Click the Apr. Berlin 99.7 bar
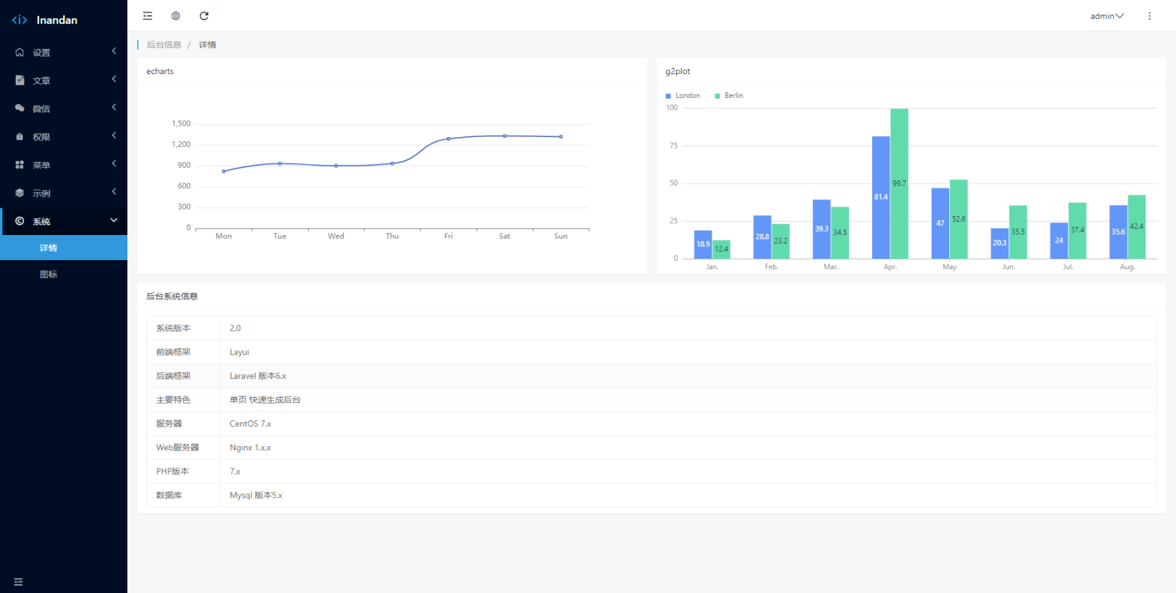The height and width of the screenshot is (593, 1176). [x=899, y=184]
